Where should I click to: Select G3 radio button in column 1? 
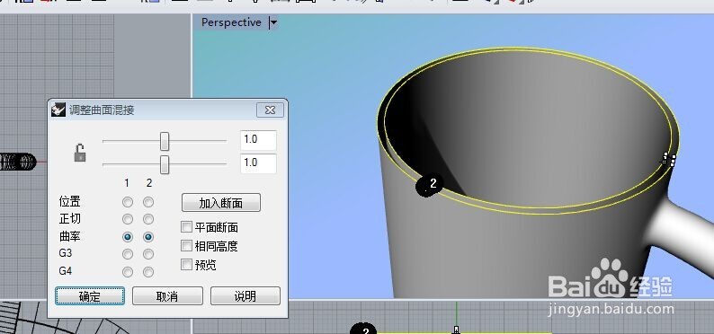click(128, 254)
